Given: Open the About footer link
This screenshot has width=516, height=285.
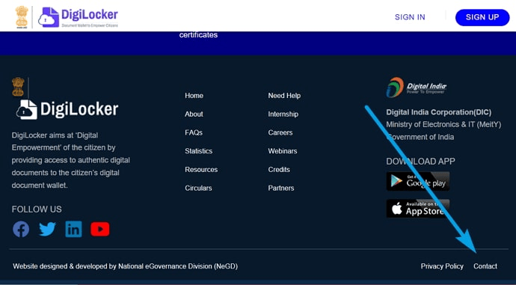Looking at the screenshot, I should point(194,114).
